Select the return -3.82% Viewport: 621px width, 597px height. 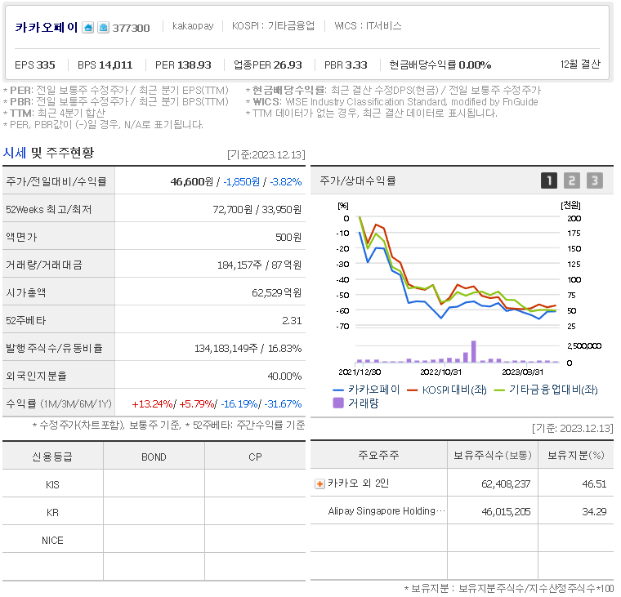(286, 181)
